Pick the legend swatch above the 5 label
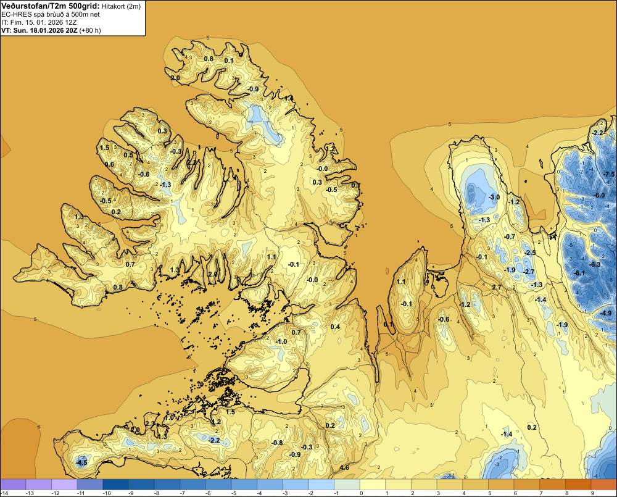Image resolution: width=617 pixels, height=497 pixels. [501, 484]
